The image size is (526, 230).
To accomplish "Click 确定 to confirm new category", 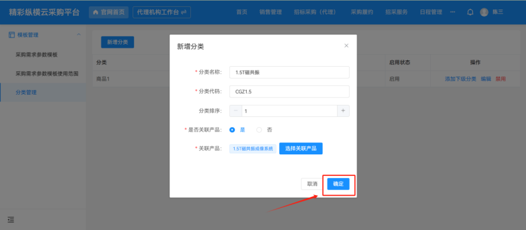I will pos(338,184).
